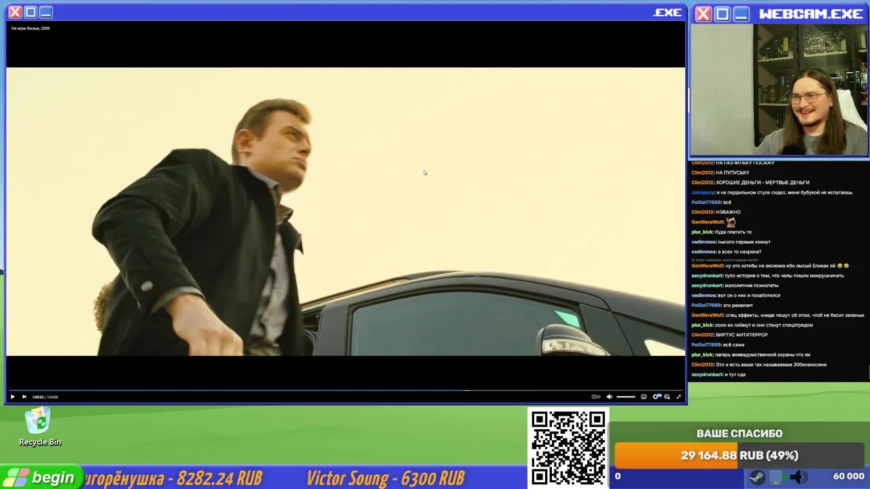
Task: Maximize the WEBCAM.EXE window
Action: pyautogui.click(x=723, y=14)
